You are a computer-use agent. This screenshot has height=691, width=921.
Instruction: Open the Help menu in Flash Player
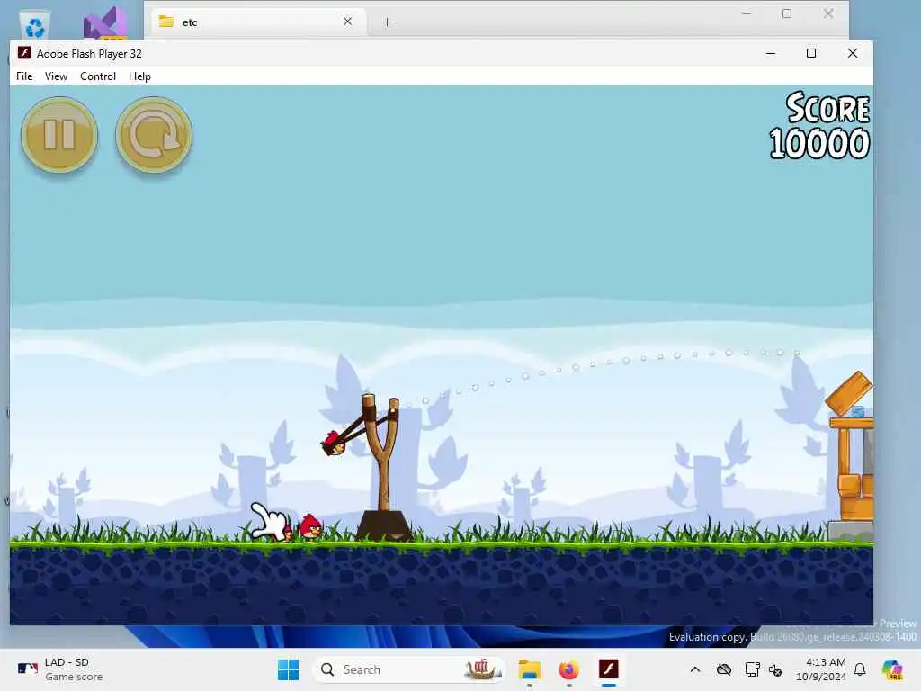(x=139, y=76)
